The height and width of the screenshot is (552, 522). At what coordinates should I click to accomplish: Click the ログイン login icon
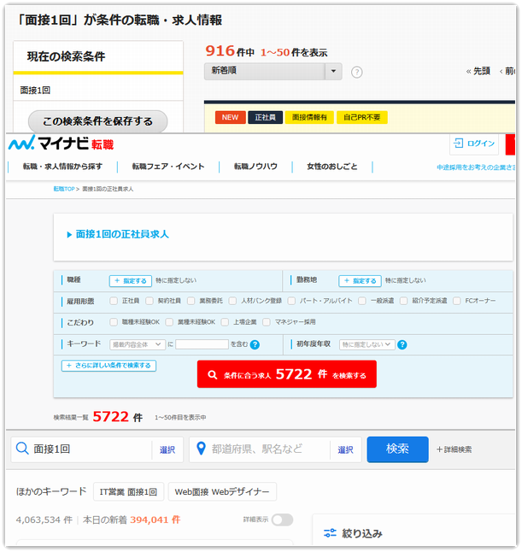pos(459,144)
